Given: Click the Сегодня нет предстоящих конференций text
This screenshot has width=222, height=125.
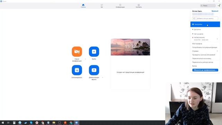Looking at the screenshot, I should [130, 72].
